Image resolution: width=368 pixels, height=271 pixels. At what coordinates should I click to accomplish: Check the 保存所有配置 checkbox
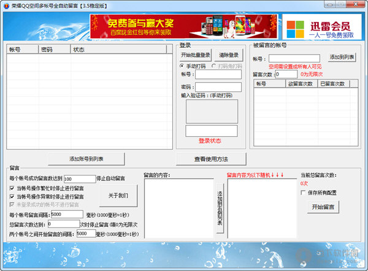[x=304, y=193]
